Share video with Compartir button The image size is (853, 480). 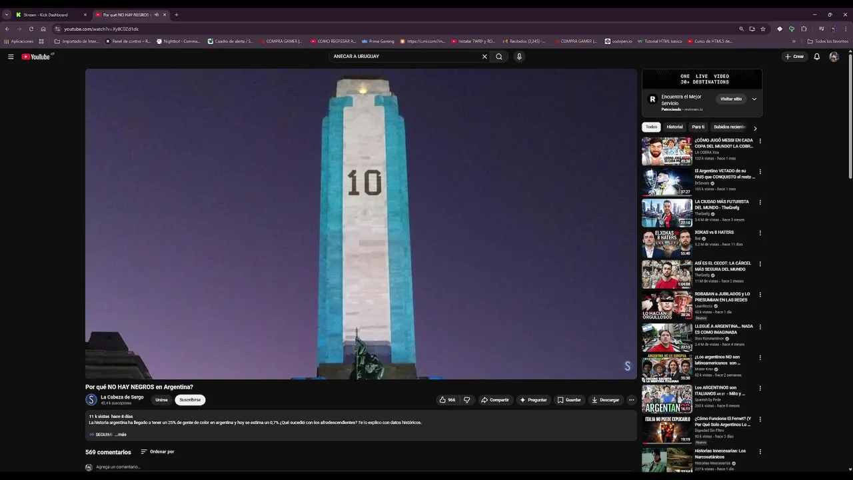click(x=494, y=400)
